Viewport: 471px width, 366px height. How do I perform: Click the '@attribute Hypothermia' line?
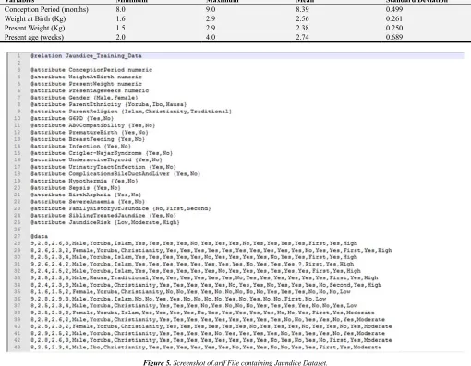coord(84,181)
